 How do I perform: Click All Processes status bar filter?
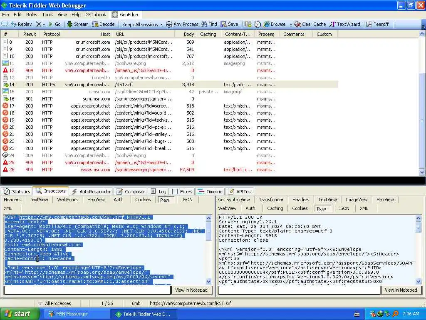click(54, 303)
